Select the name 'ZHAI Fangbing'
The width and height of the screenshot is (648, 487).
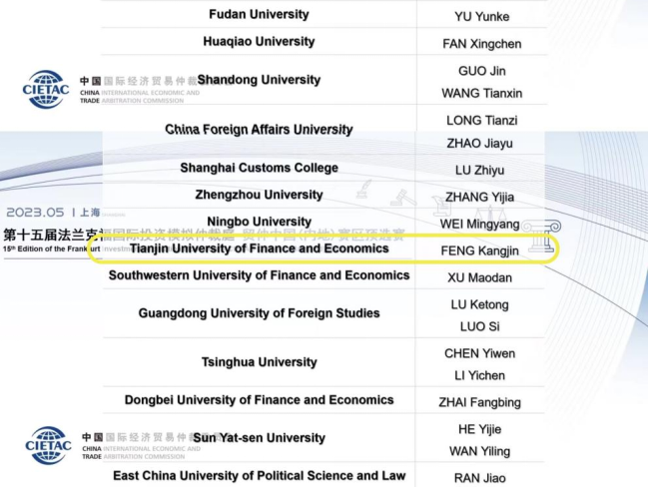pos(480,402)
